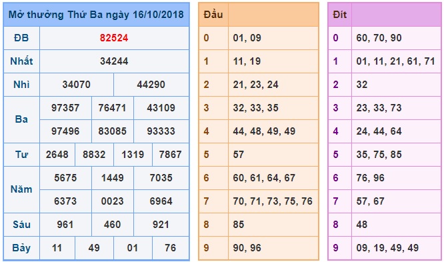The image size is (444, 262).
Task: Select the Ba prize number 97357
Action: pos(65,107)
